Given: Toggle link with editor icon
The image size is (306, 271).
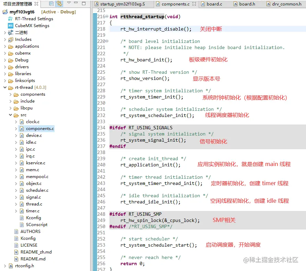Looking at the screenshot, I should click(x=59, y=4).
